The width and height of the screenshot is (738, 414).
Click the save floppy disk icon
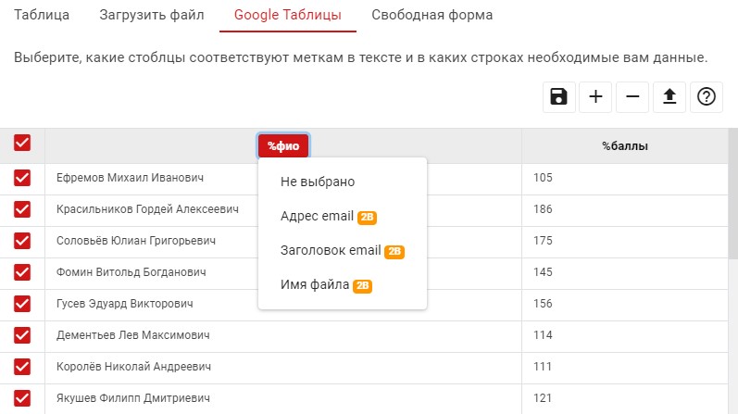tap(558, 97)
